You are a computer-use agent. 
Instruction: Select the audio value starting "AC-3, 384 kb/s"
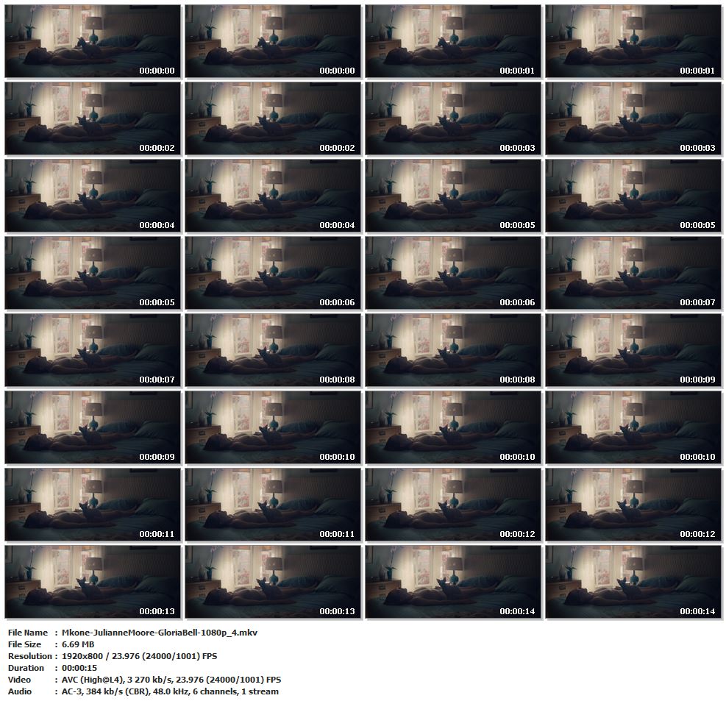click(170, 691)
